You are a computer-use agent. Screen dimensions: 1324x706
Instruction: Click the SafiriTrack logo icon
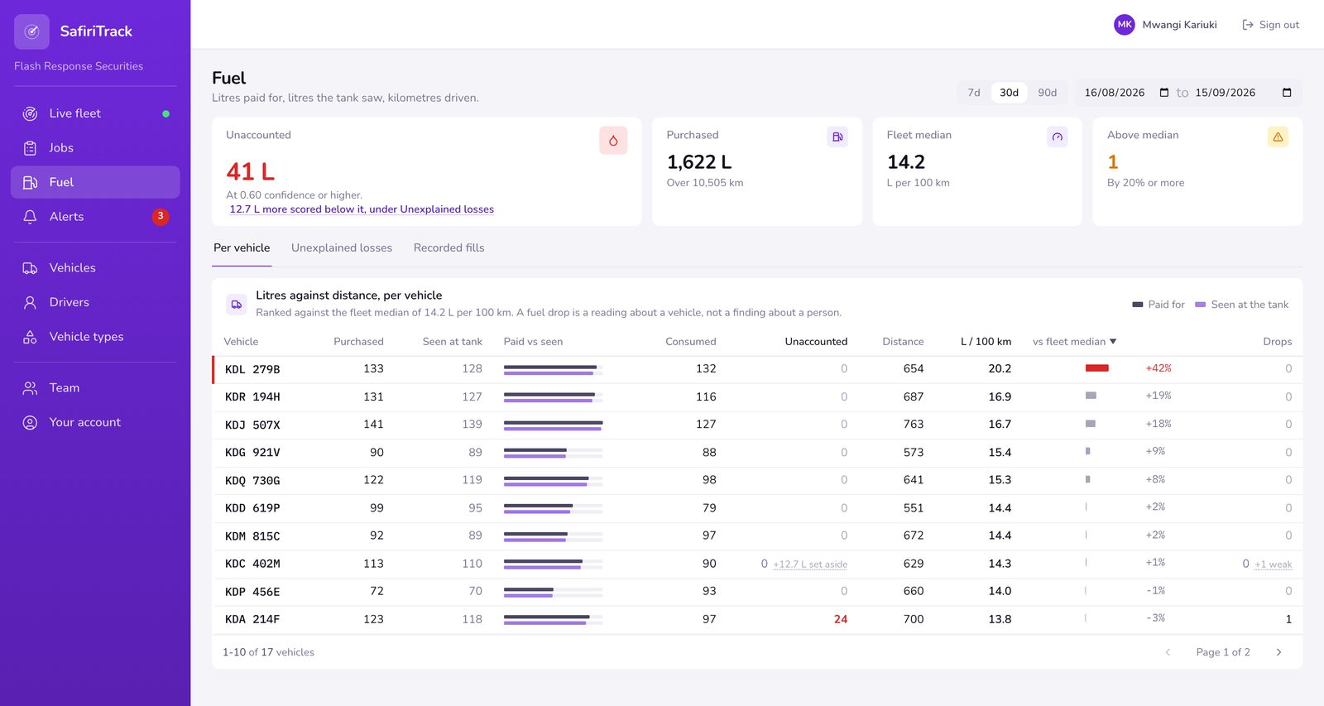[31, 31]
